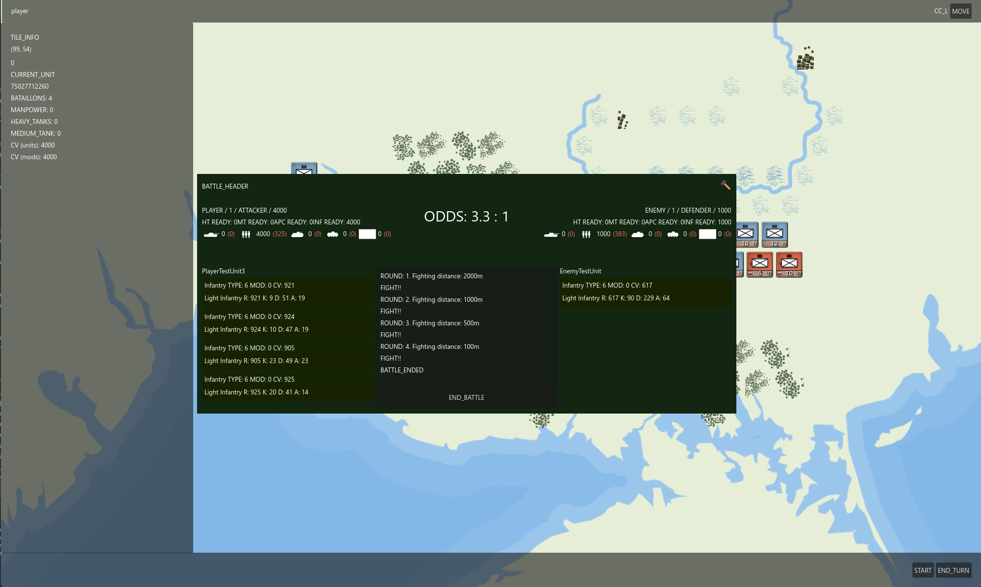Click the TILE_INFO label

point(25,37)
